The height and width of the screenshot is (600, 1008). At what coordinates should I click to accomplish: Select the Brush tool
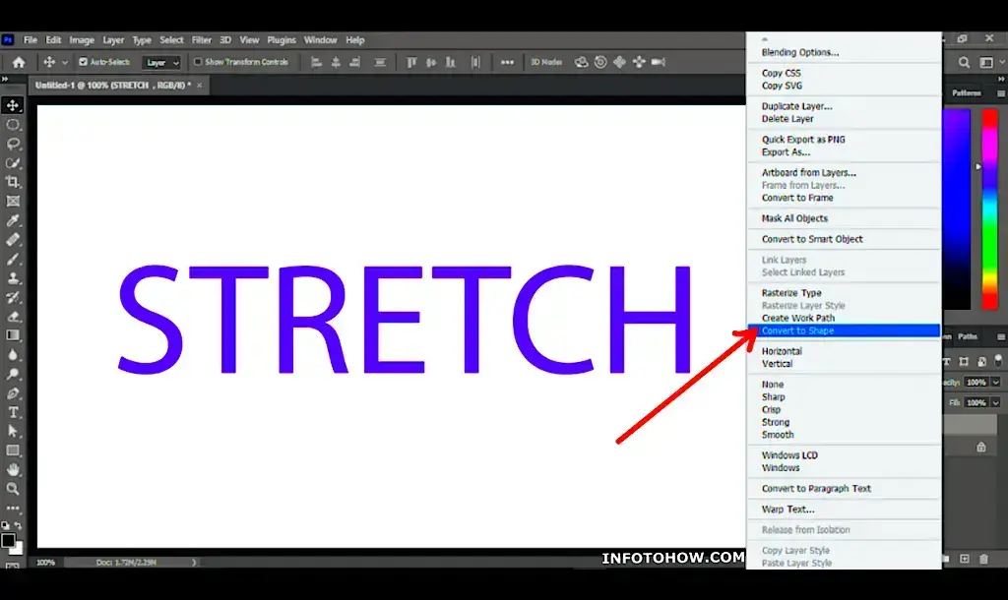click(x=13, y=259)
